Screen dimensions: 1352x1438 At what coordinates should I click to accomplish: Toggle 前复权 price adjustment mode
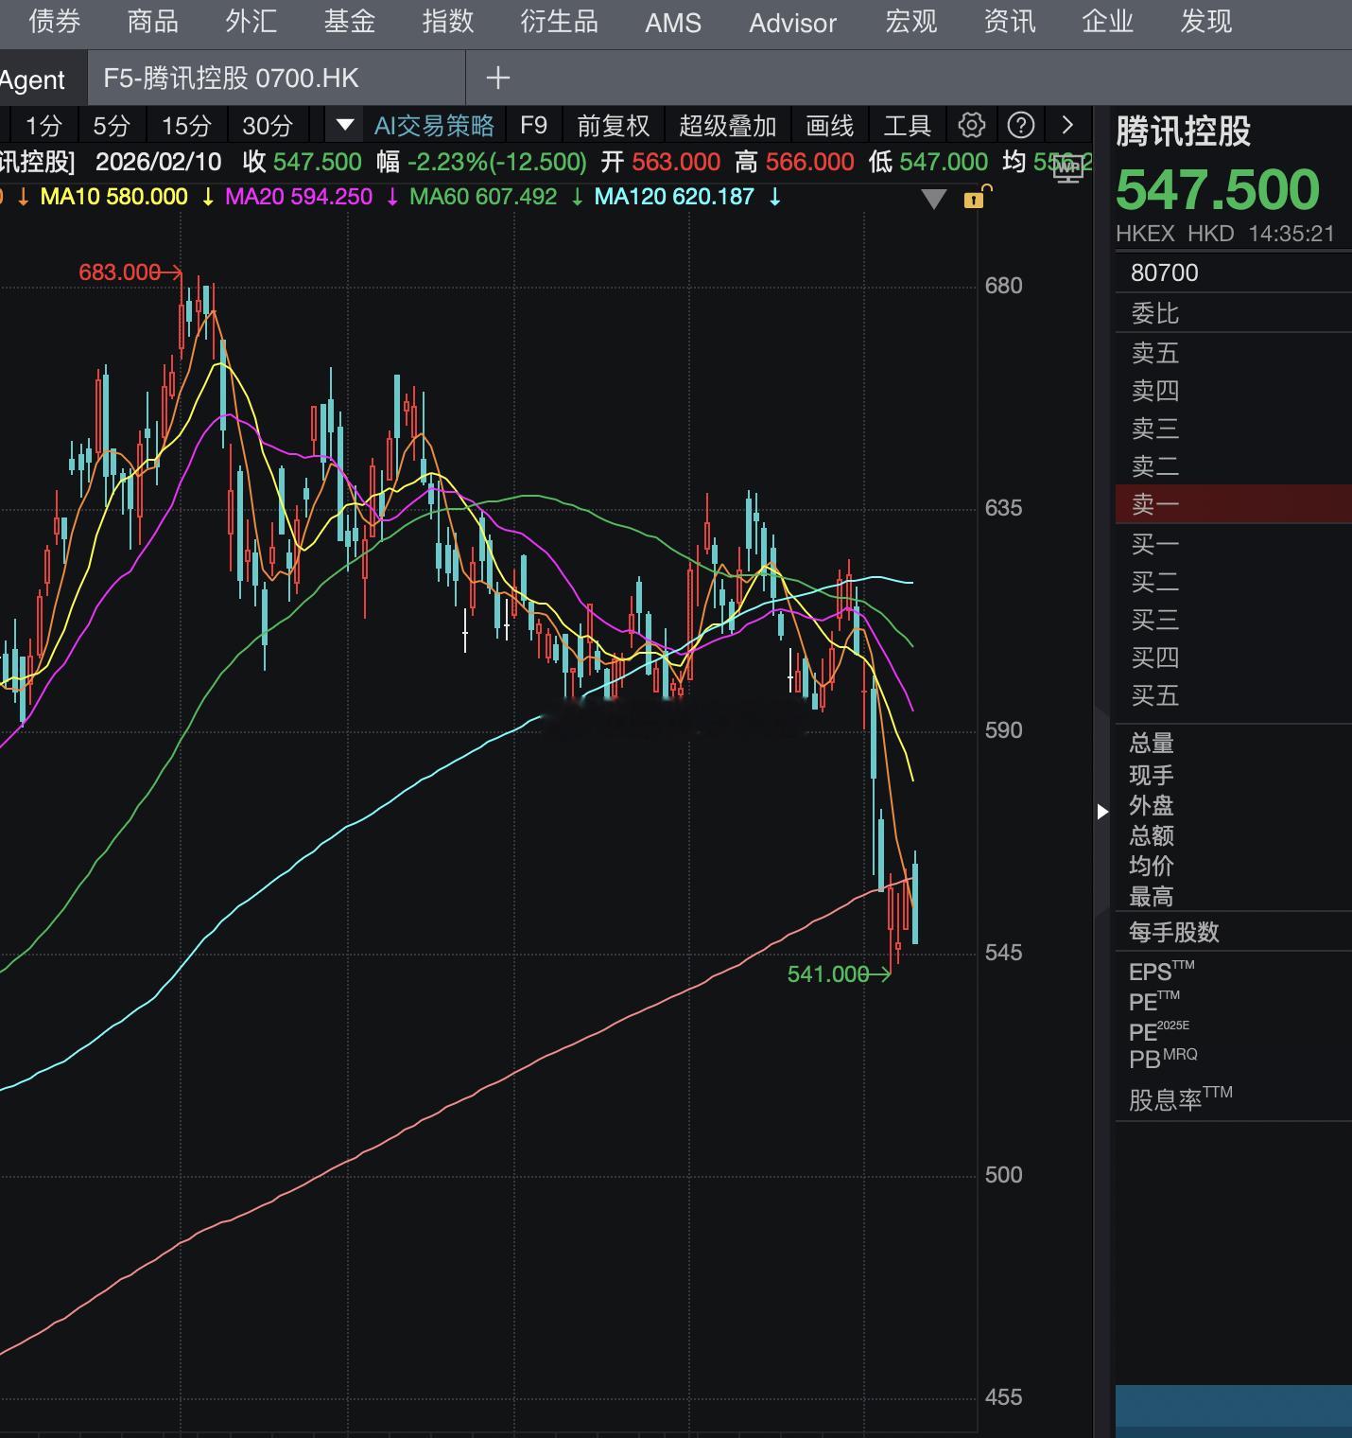click(x=613, y=126)
